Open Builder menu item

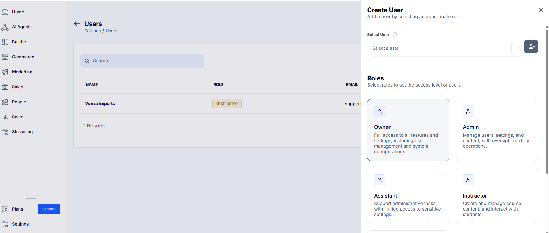(x=19, y=42)
